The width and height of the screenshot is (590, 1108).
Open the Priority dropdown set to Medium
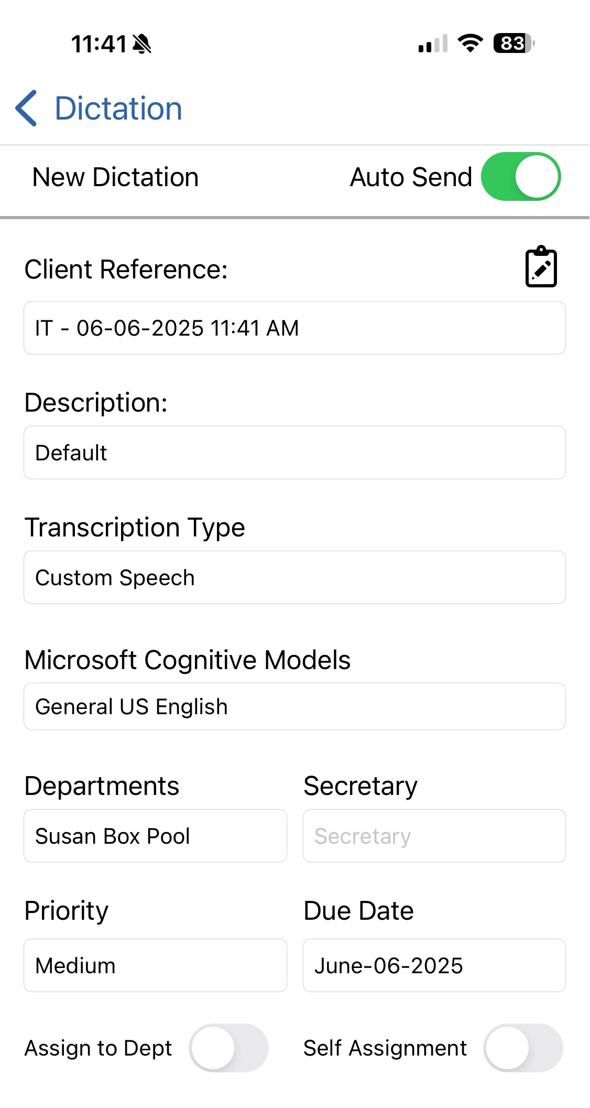click(x=155, y=965)
